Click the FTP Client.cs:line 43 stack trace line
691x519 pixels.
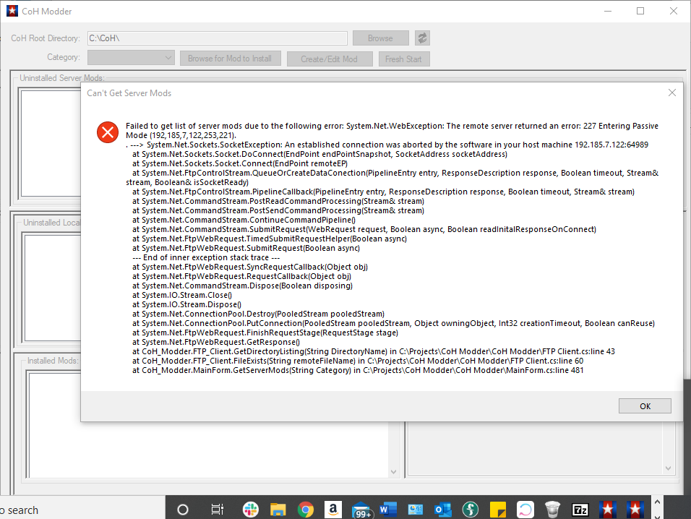[374, 351]
